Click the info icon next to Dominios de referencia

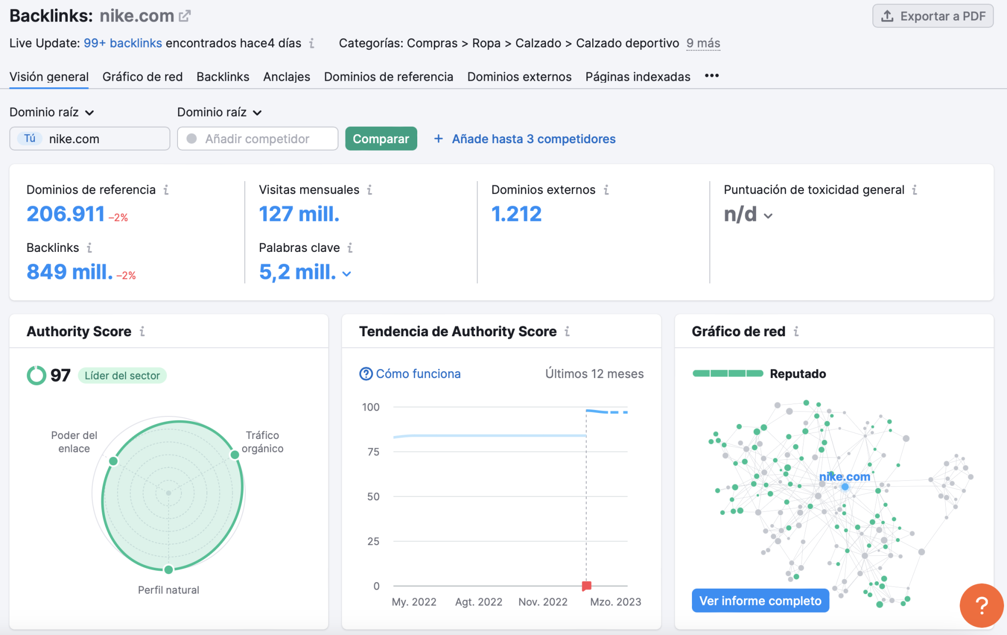pyautogui.click(x=167, y=189)
